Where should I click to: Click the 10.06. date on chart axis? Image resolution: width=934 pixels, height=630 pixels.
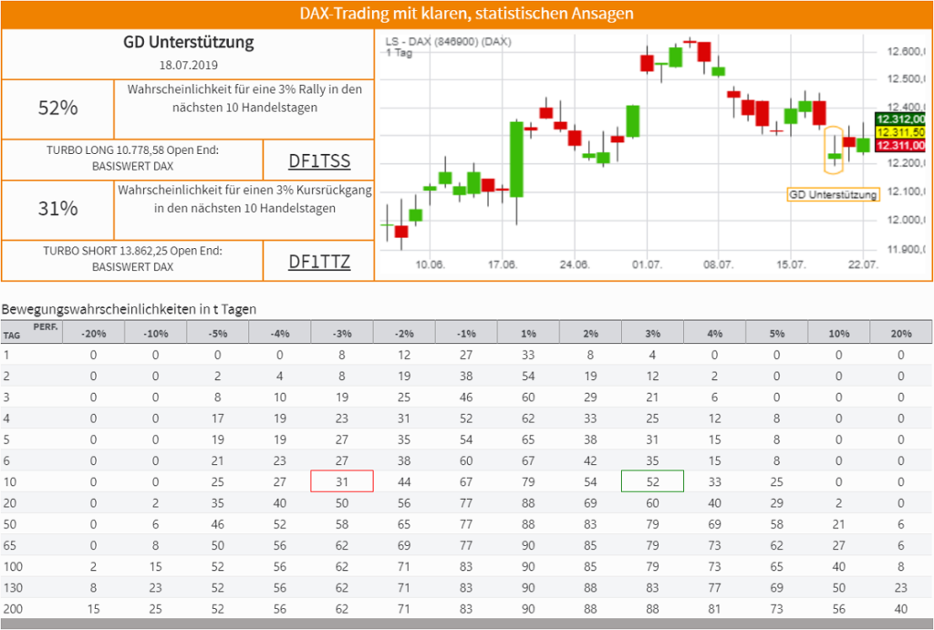click(x=430, y=264)
